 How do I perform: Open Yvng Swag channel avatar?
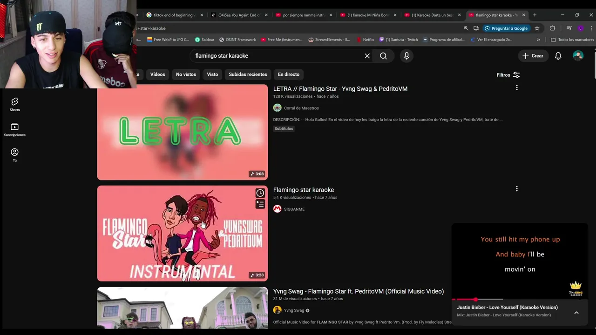pyautogui.click(x=277, y=310)
